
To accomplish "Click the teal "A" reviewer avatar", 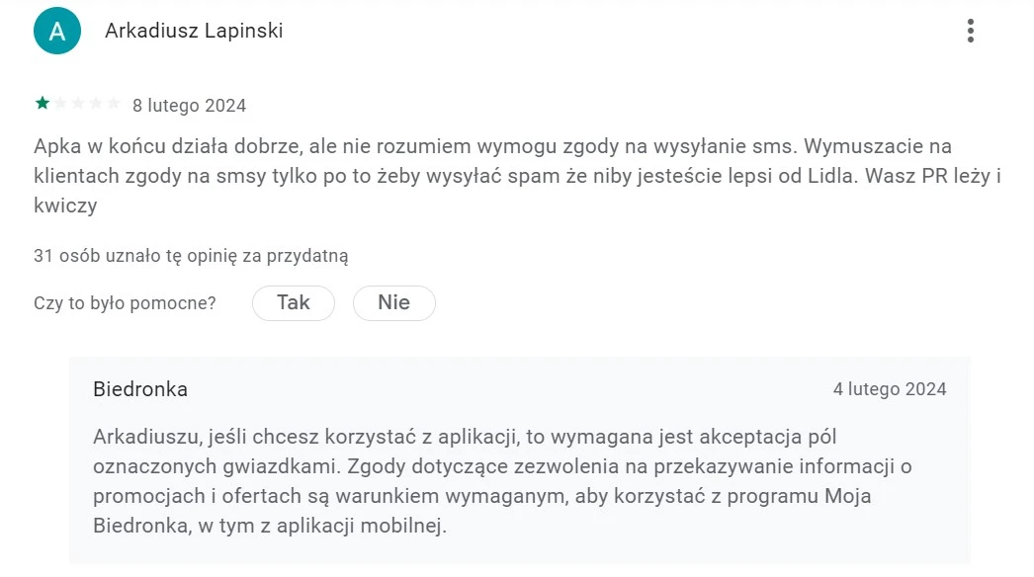I will pos(57,32).
